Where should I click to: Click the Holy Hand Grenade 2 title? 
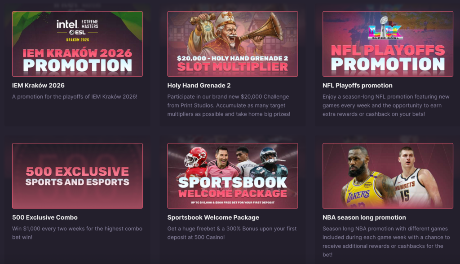point(199,86)
